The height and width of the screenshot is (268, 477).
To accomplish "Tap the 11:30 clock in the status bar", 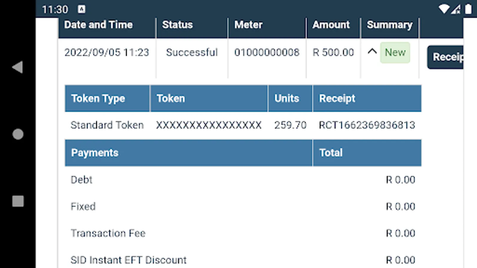I will click(55, 10).
